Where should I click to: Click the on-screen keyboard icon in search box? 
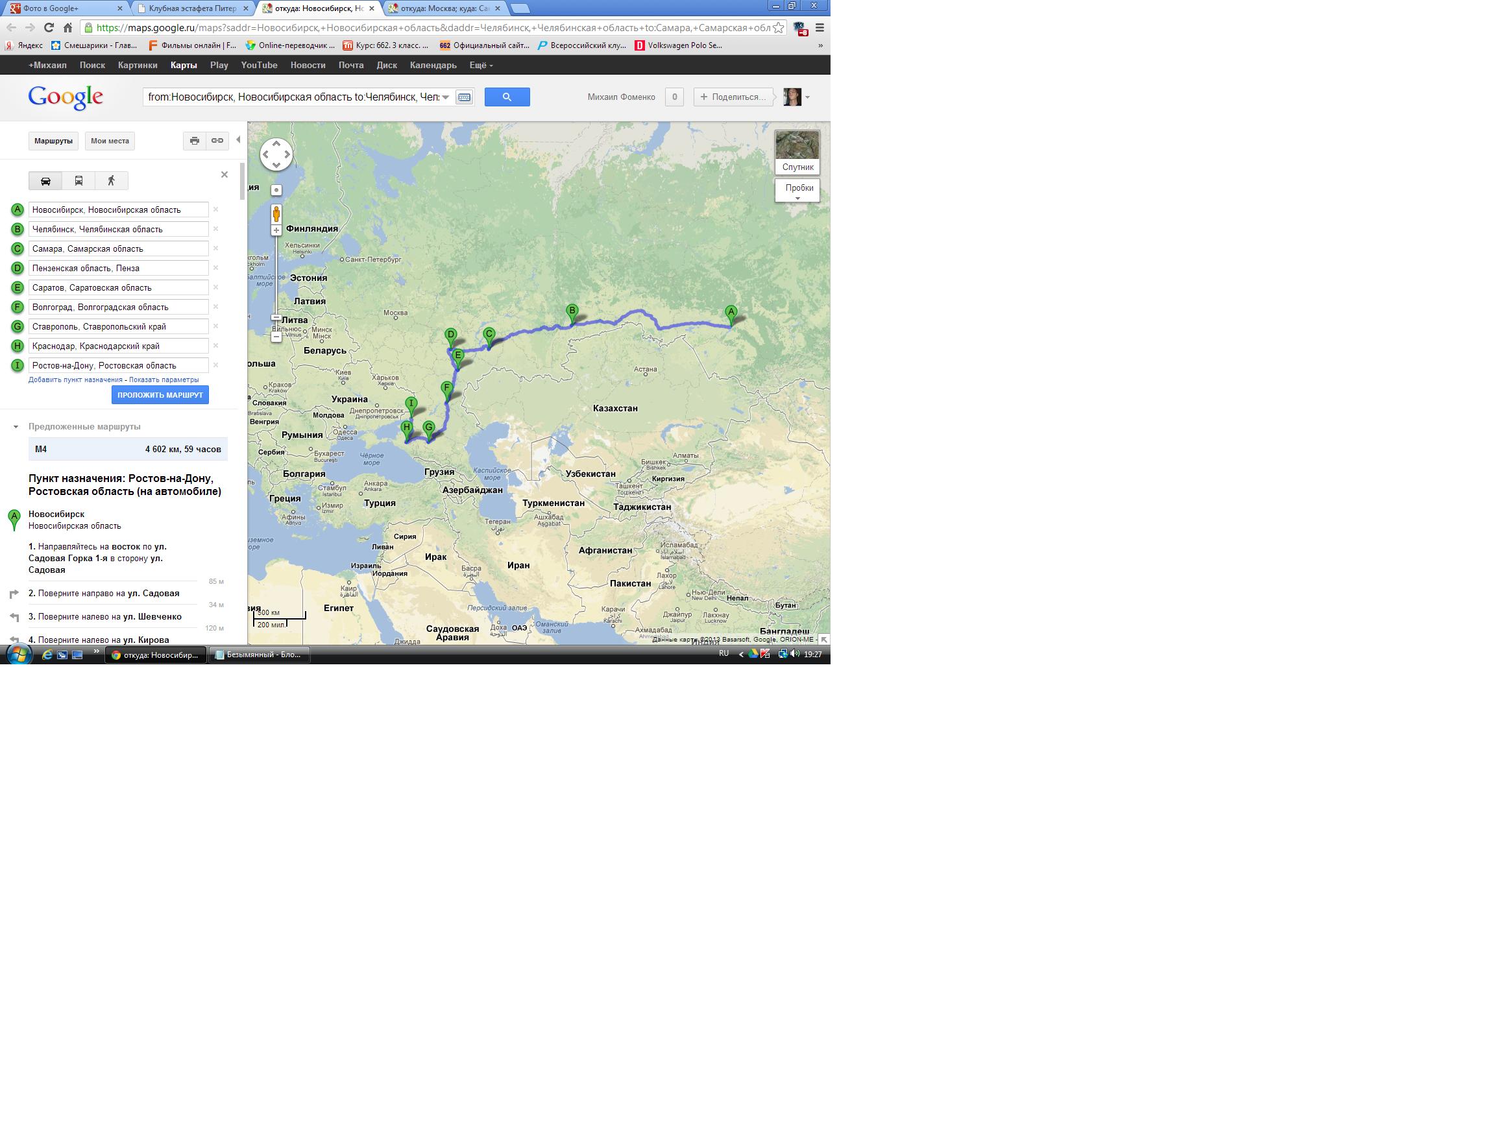(465, 97)
